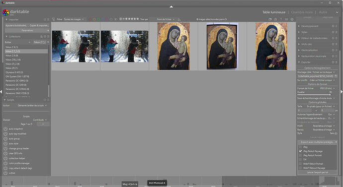This screenshot has height=187, width=343.
Task: Select the Table lumineuse view
Action: coord(274,12)
